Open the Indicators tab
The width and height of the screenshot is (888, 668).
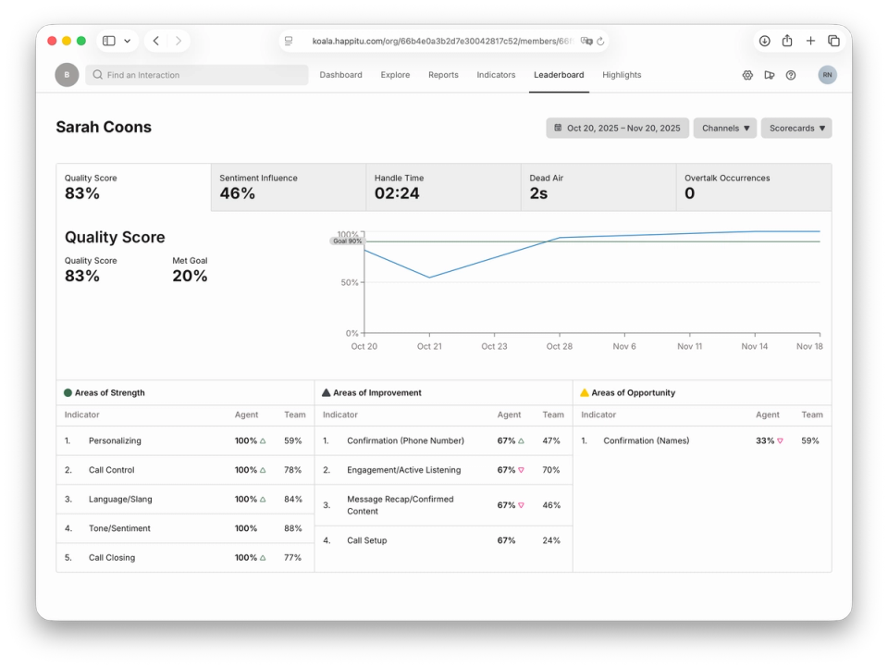click(496, 75)
